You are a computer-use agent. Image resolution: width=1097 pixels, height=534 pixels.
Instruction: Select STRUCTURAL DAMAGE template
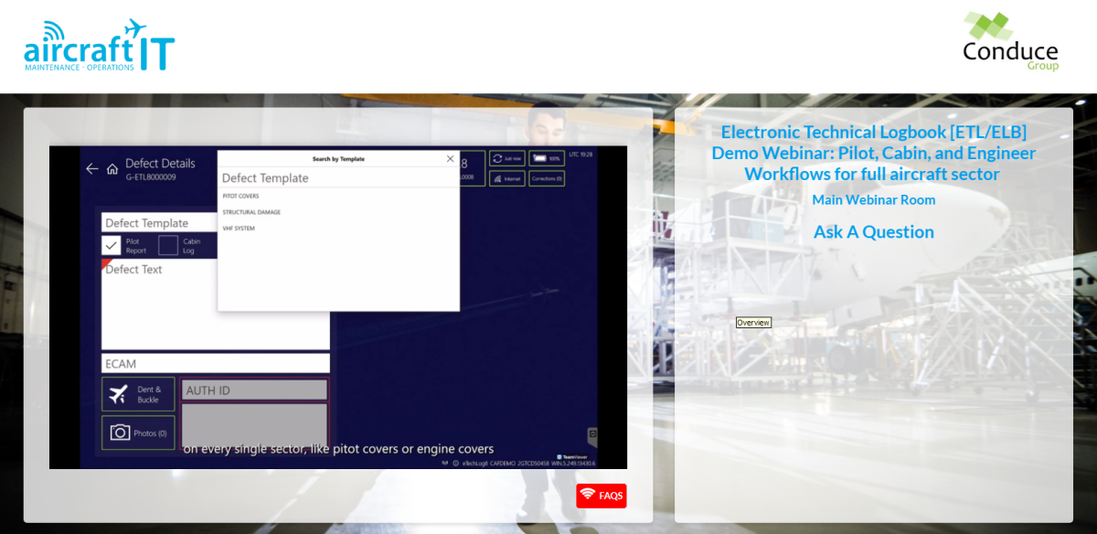pos(251,212)
